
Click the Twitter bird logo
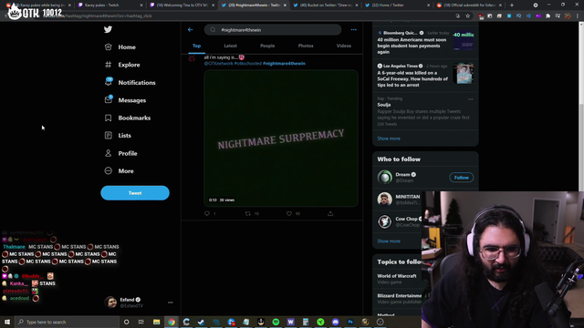coord(108,29)
